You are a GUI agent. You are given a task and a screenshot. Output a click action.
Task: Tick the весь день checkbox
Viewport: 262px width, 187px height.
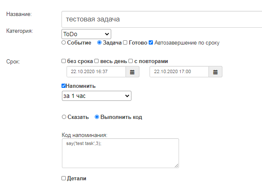(97, 61)
